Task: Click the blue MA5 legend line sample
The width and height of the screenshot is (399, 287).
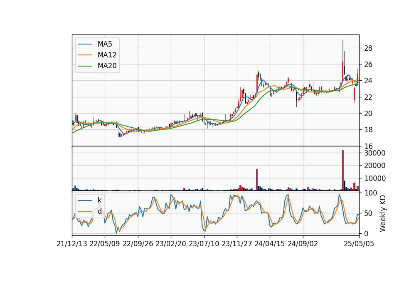Action: [85, 44]
